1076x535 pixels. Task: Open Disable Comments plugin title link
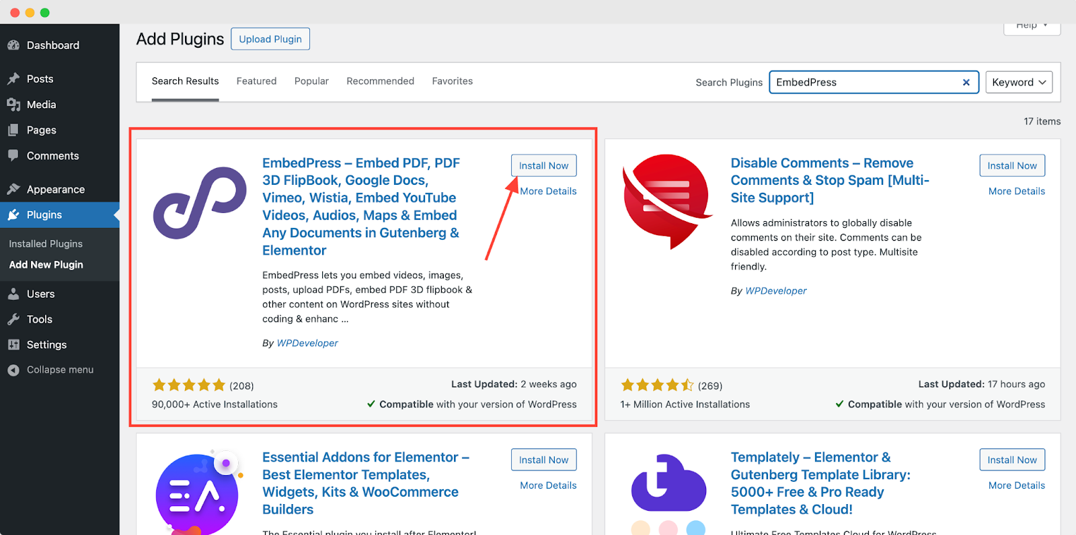830,180
